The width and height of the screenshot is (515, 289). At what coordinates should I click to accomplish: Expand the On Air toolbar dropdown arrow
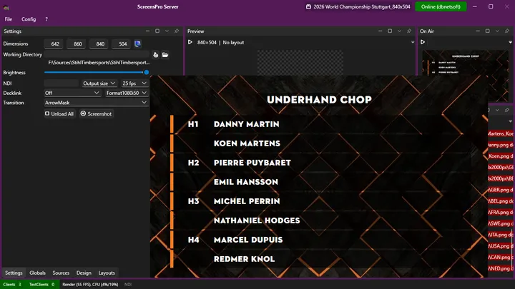(511, 42)
